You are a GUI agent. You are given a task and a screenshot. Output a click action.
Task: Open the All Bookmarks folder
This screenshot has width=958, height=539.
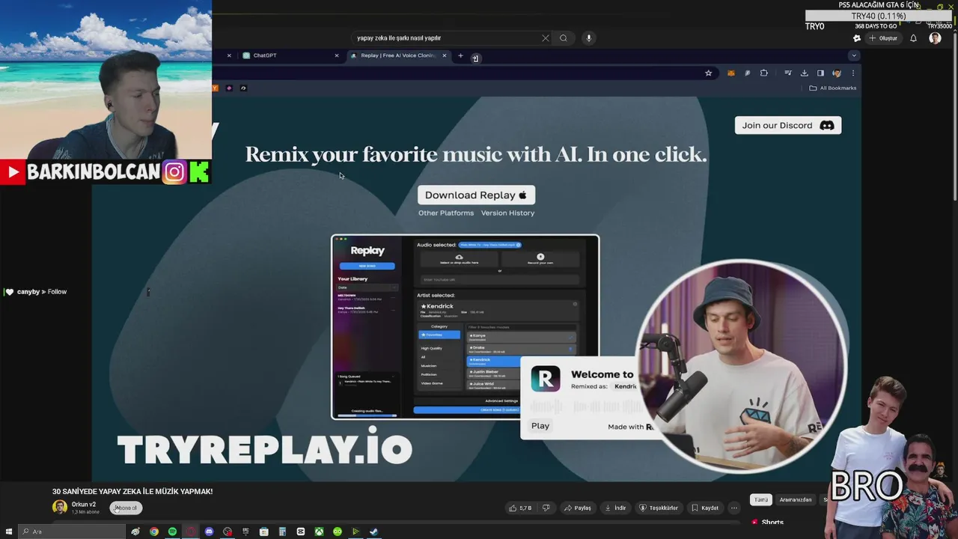(x=832, y=88)
